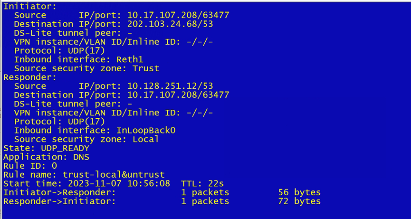Viewport: 411px width, 219px height.
Task: Click the 72 bytes Responder->Initiator counter
Action: (299, 201)
